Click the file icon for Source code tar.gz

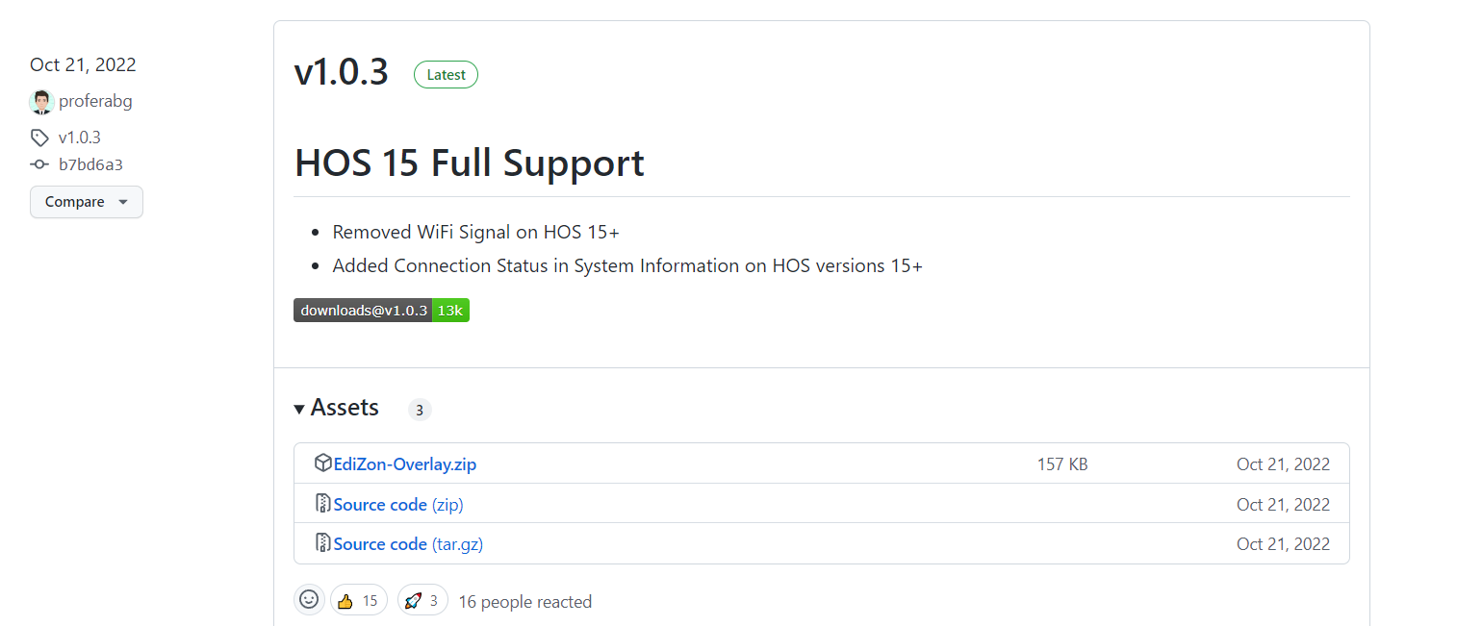point(323,543)
